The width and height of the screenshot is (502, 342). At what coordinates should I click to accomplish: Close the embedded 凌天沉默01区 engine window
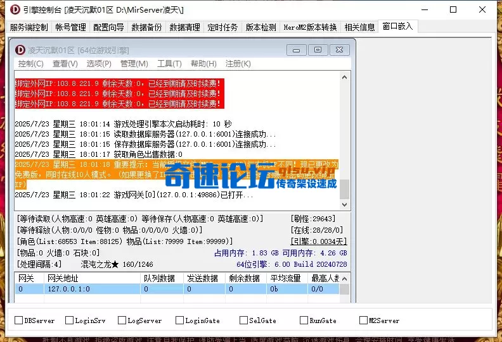point(339,50)
